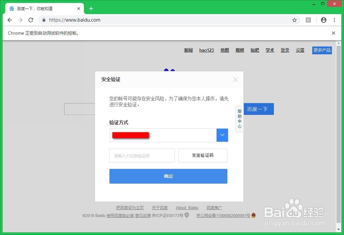Open About Baidu footer link

click(x=187, y=208)
